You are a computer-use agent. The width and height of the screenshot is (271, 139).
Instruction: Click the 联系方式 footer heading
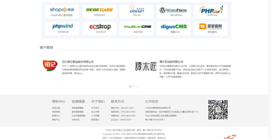point(117,101)
